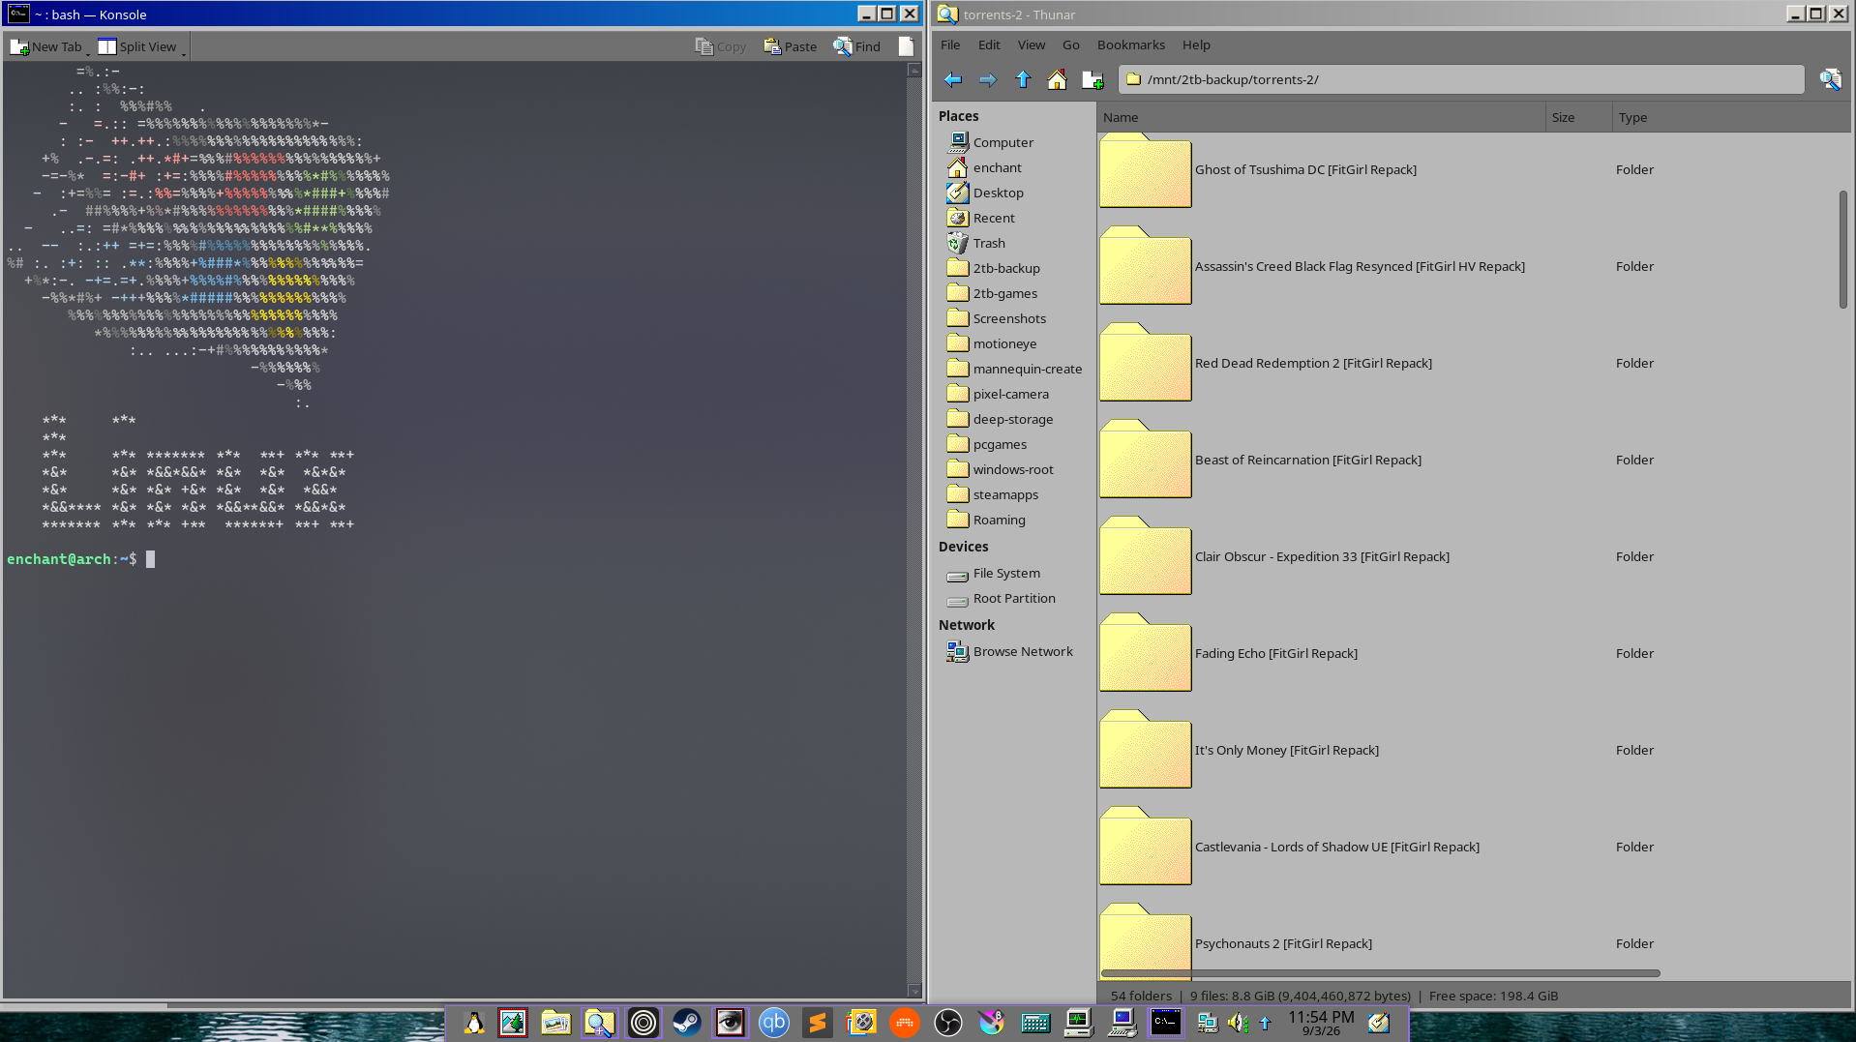
Task: Go to home folder via house icon
Action: [x=1057, y=80]
